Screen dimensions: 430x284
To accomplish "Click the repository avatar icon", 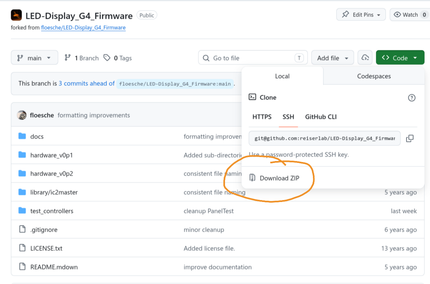I will [x=16, y=15].
